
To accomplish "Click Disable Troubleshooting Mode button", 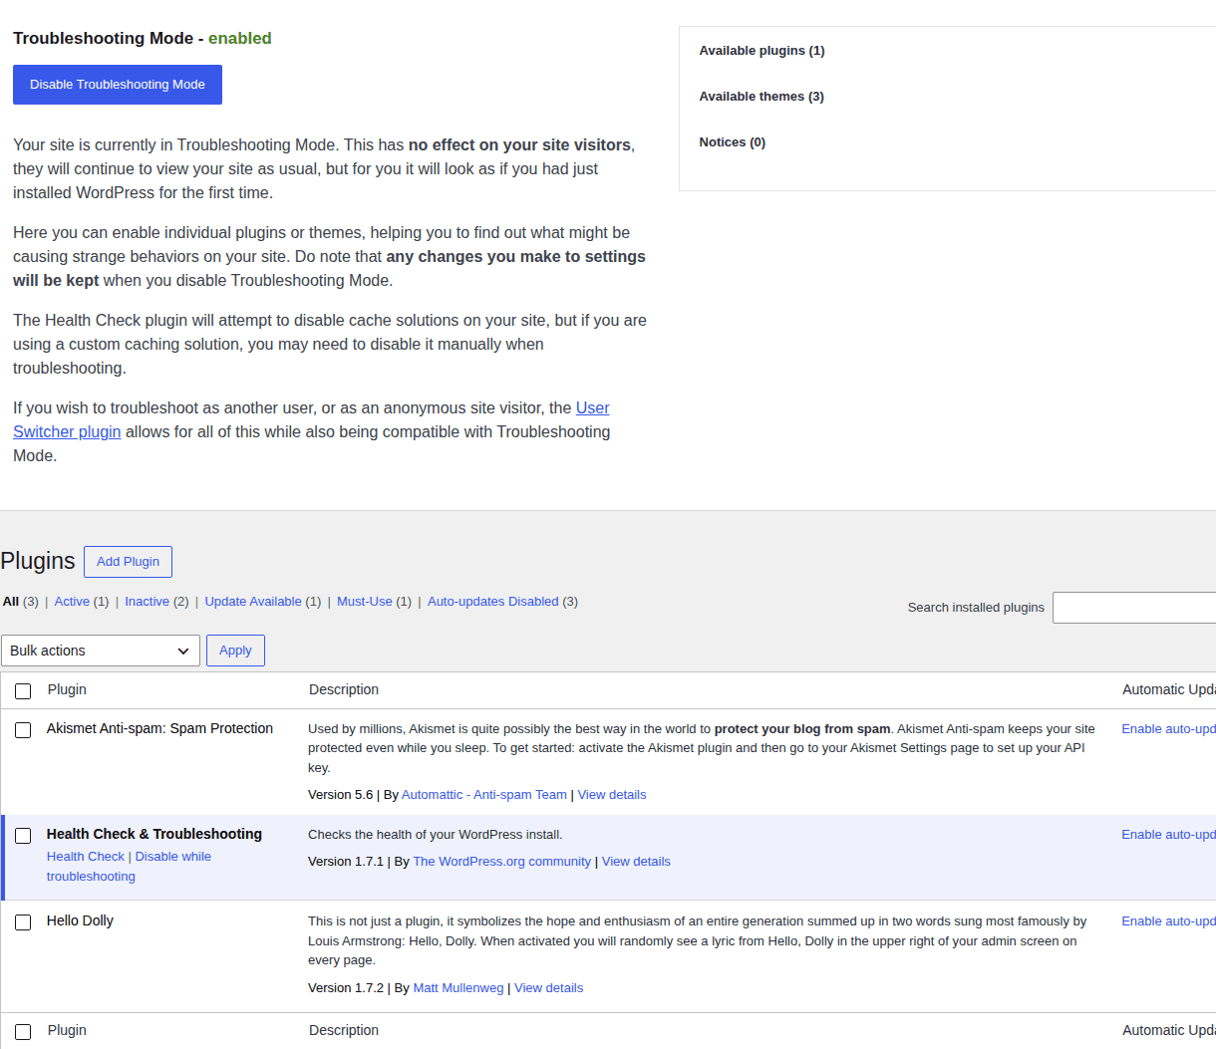I will (x=118, y=85).
